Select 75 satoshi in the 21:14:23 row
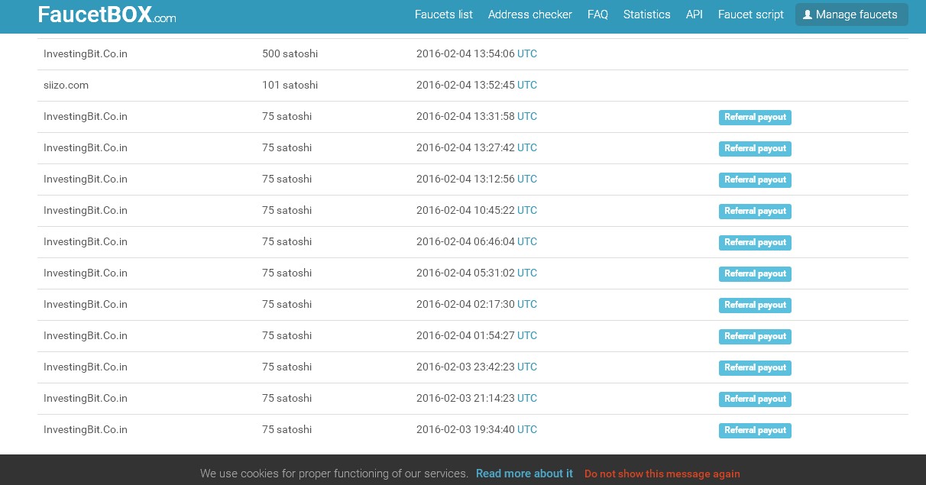Image resolution: width=926 pixels, height=485 pixels. pyautogui.click(x=287, y=398)
